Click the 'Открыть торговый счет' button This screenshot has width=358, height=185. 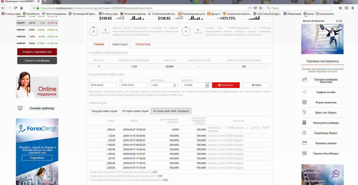click(37, 52)
